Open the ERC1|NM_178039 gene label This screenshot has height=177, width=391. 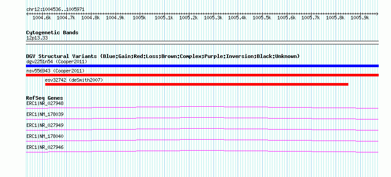(45, 115)
